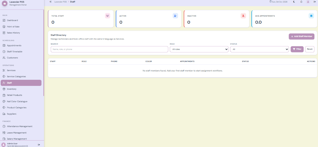Screen dimensions: 318x147
Task: Click the Staff Timetable clock icon
Action: (4, 51)
